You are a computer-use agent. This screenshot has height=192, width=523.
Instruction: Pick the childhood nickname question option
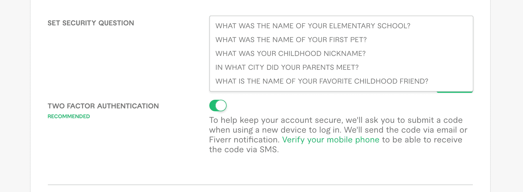290,54
